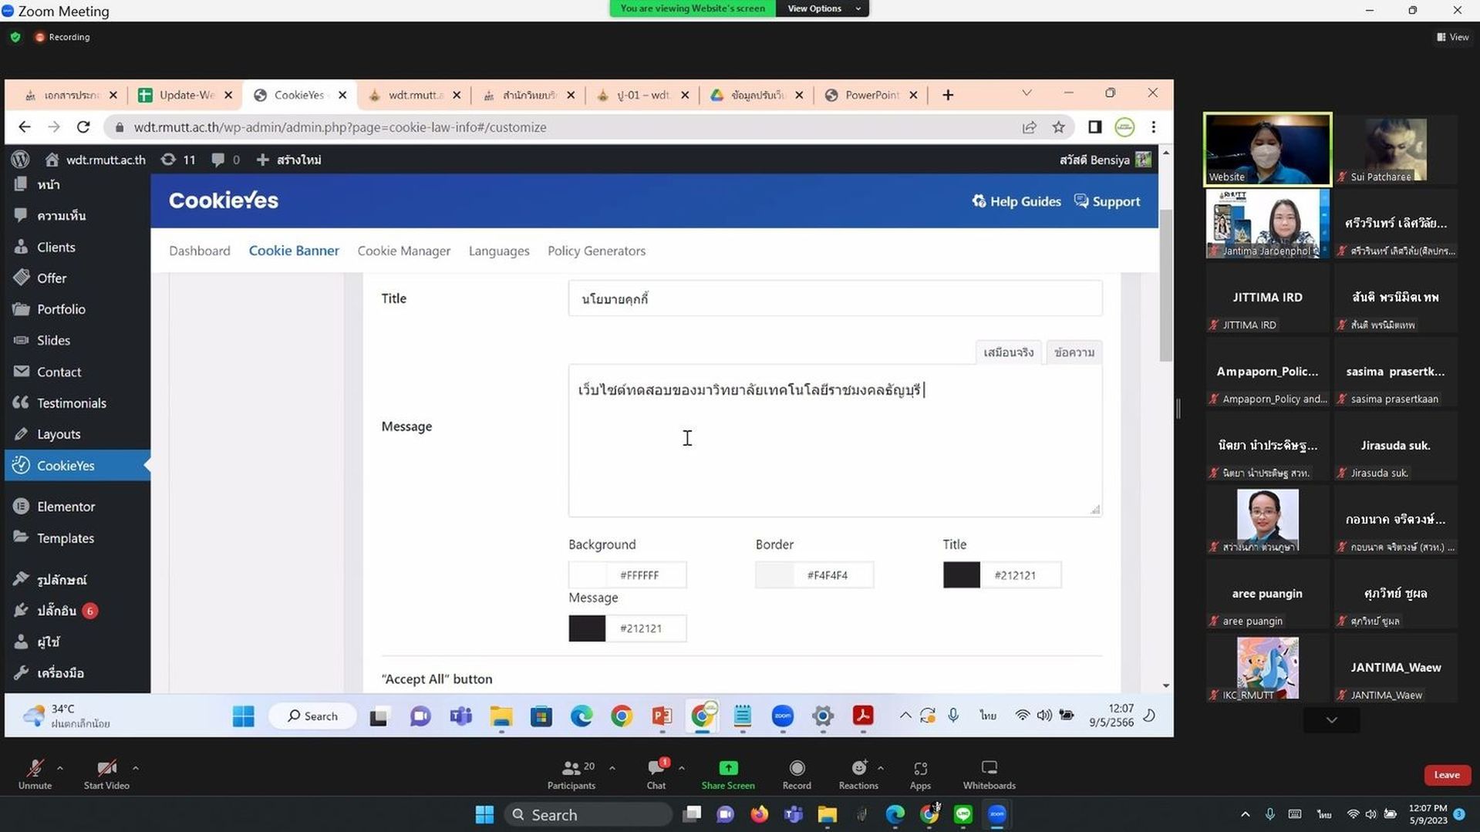Open Zoom Apps icon
The image size is (1480, 832).
[x=920, y=768]
